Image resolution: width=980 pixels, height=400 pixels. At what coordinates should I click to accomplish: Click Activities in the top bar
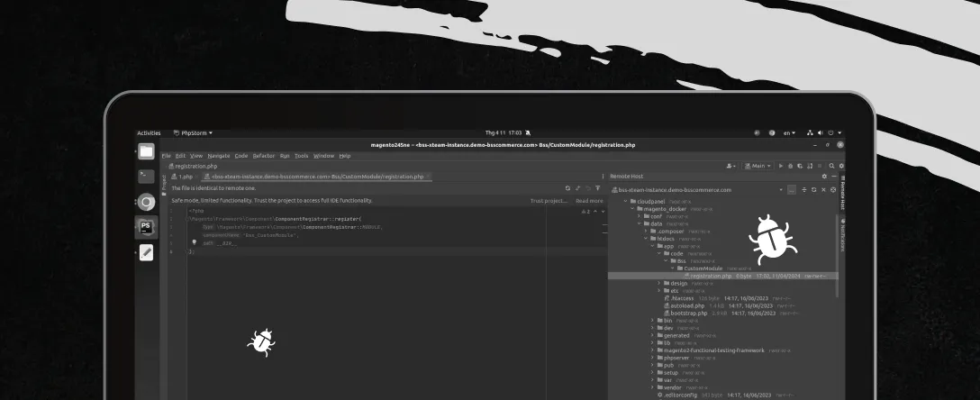pos(149,133)
